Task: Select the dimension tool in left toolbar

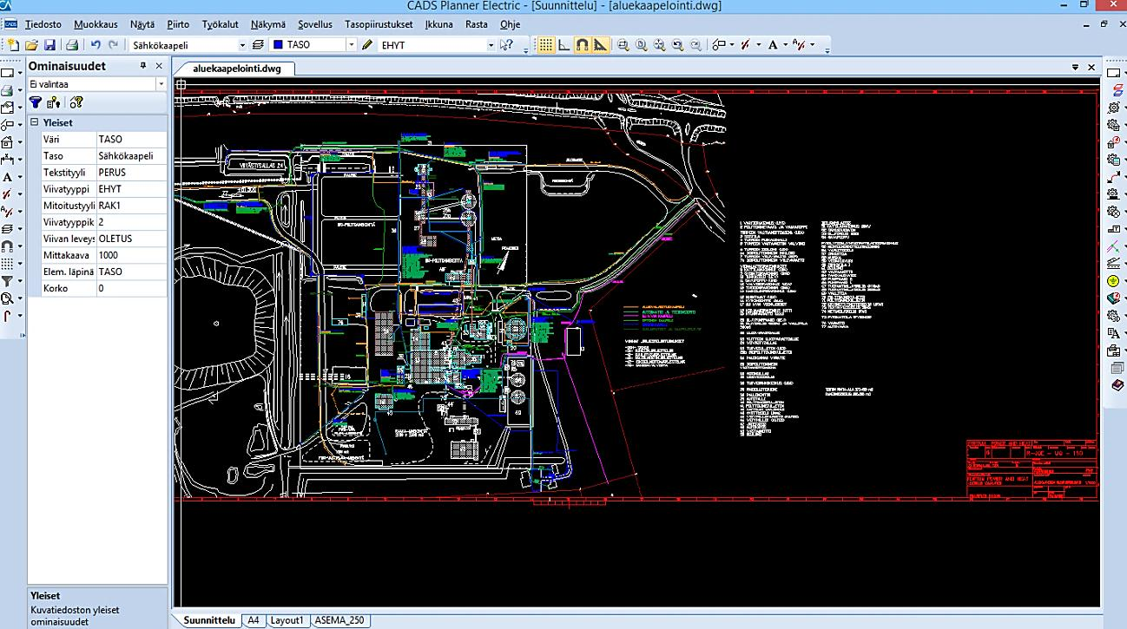Action: pos(8,160)
